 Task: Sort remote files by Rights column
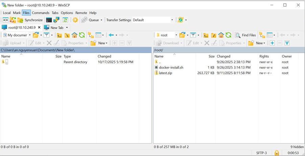click(269, 56)
